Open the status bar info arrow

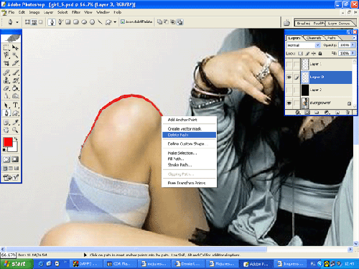pos(85,255)
